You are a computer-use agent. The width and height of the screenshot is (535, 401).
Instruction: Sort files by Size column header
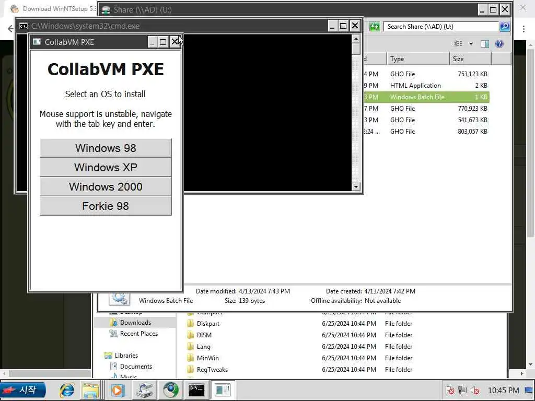click(470, 59)
